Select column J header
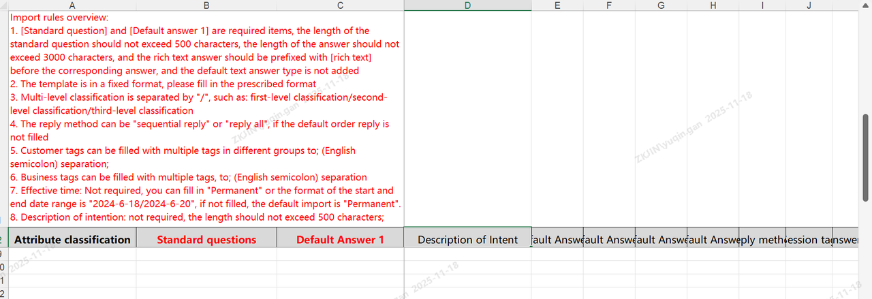 click(809, 5)
